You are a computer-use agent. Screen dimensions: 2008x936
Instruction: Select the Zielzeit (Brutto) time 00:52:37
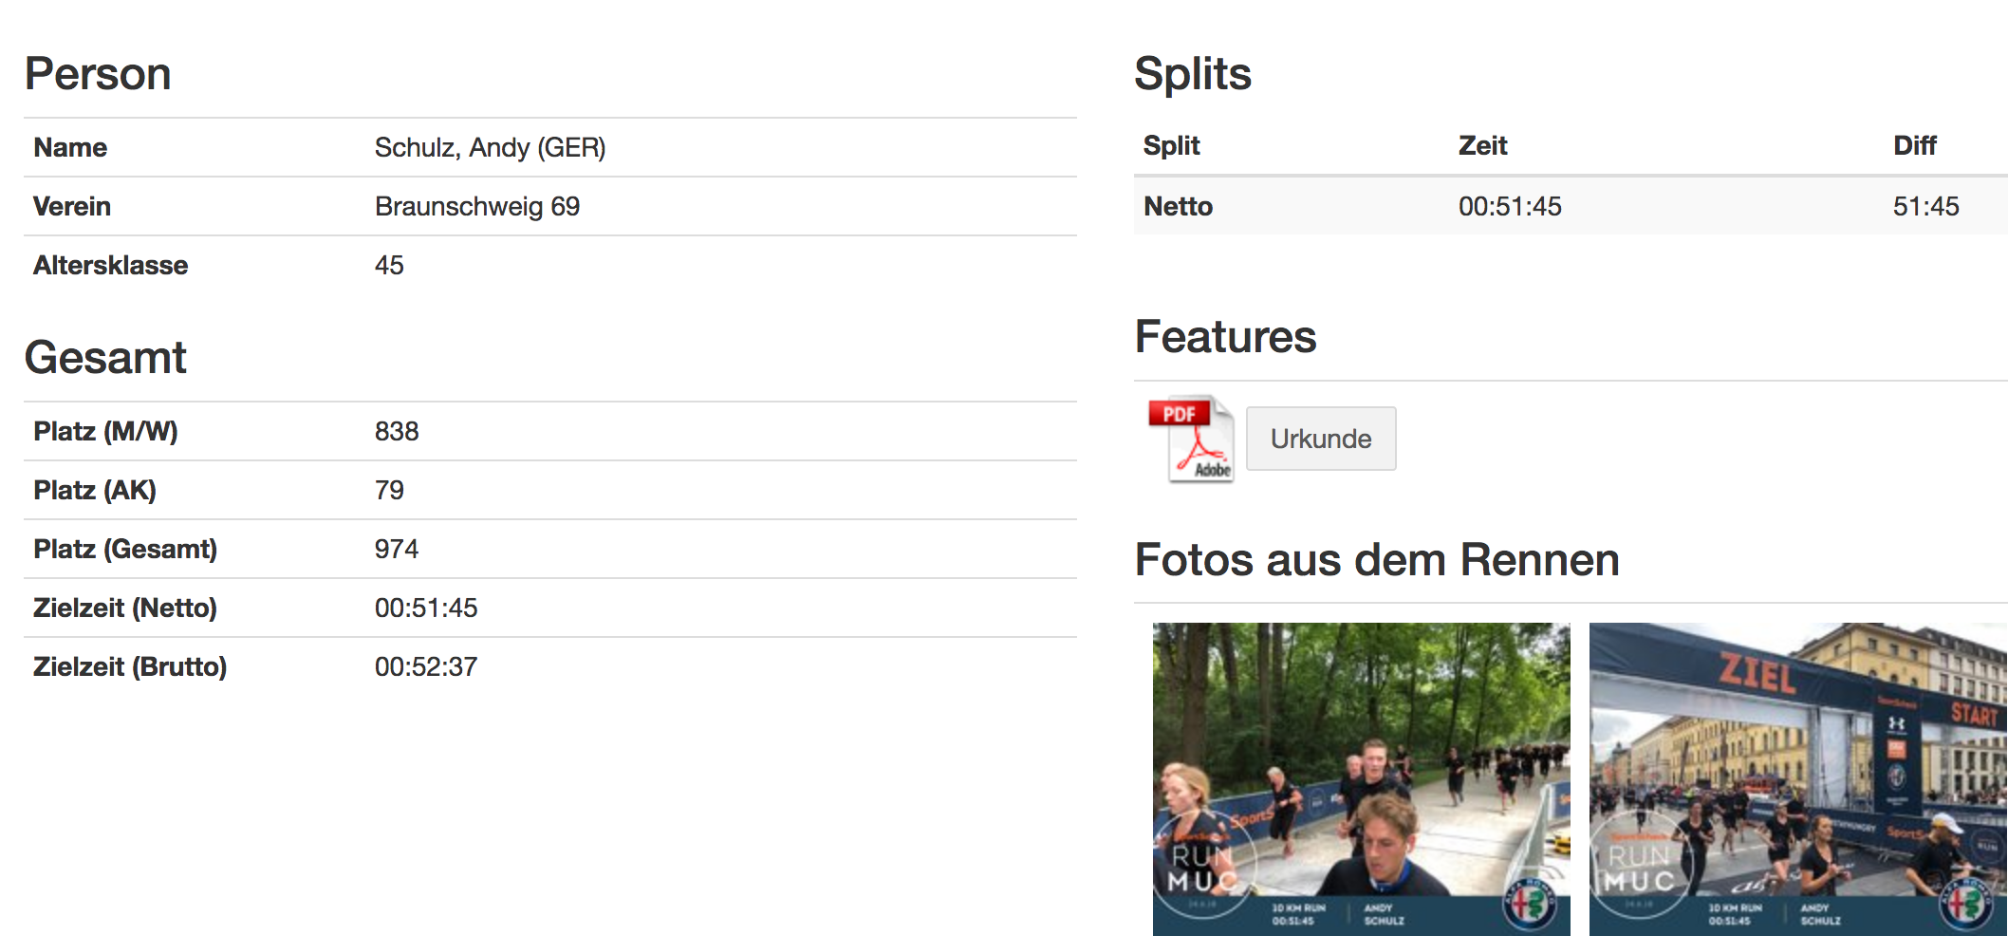pyautogui.click(x=426, y=666)
